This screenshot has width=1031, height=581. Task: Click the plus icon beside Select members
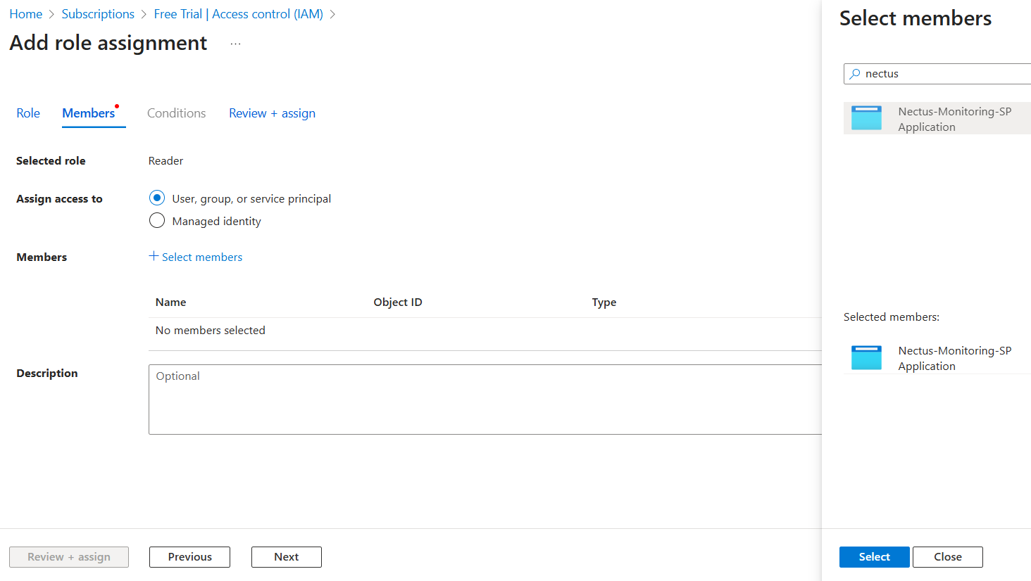(154, 256)
